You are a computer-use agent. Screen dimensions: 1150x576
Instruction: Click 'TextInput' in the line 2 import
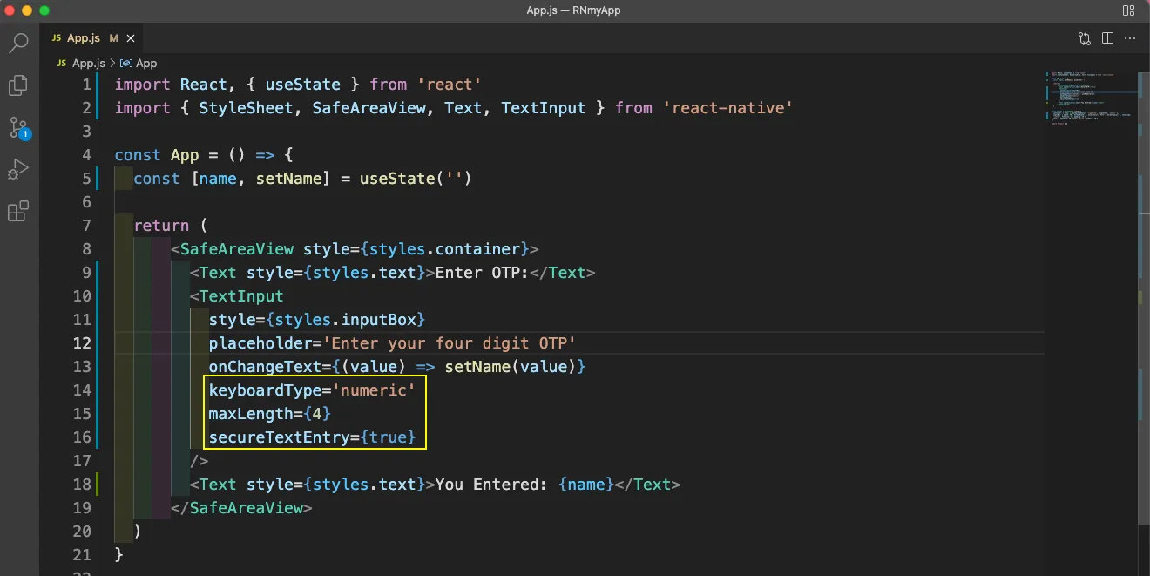[x=544, y=108]
